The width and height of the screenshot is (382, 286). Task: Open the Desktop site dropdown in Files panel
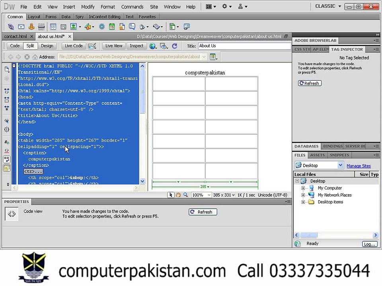(x=340, y=165)
